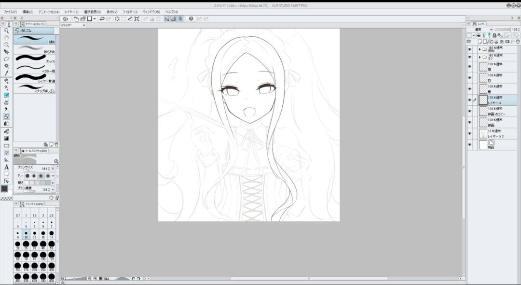The width and height of the screenshot is (521, 285).
Task: Select the Ruler tool
Action: 6,160
